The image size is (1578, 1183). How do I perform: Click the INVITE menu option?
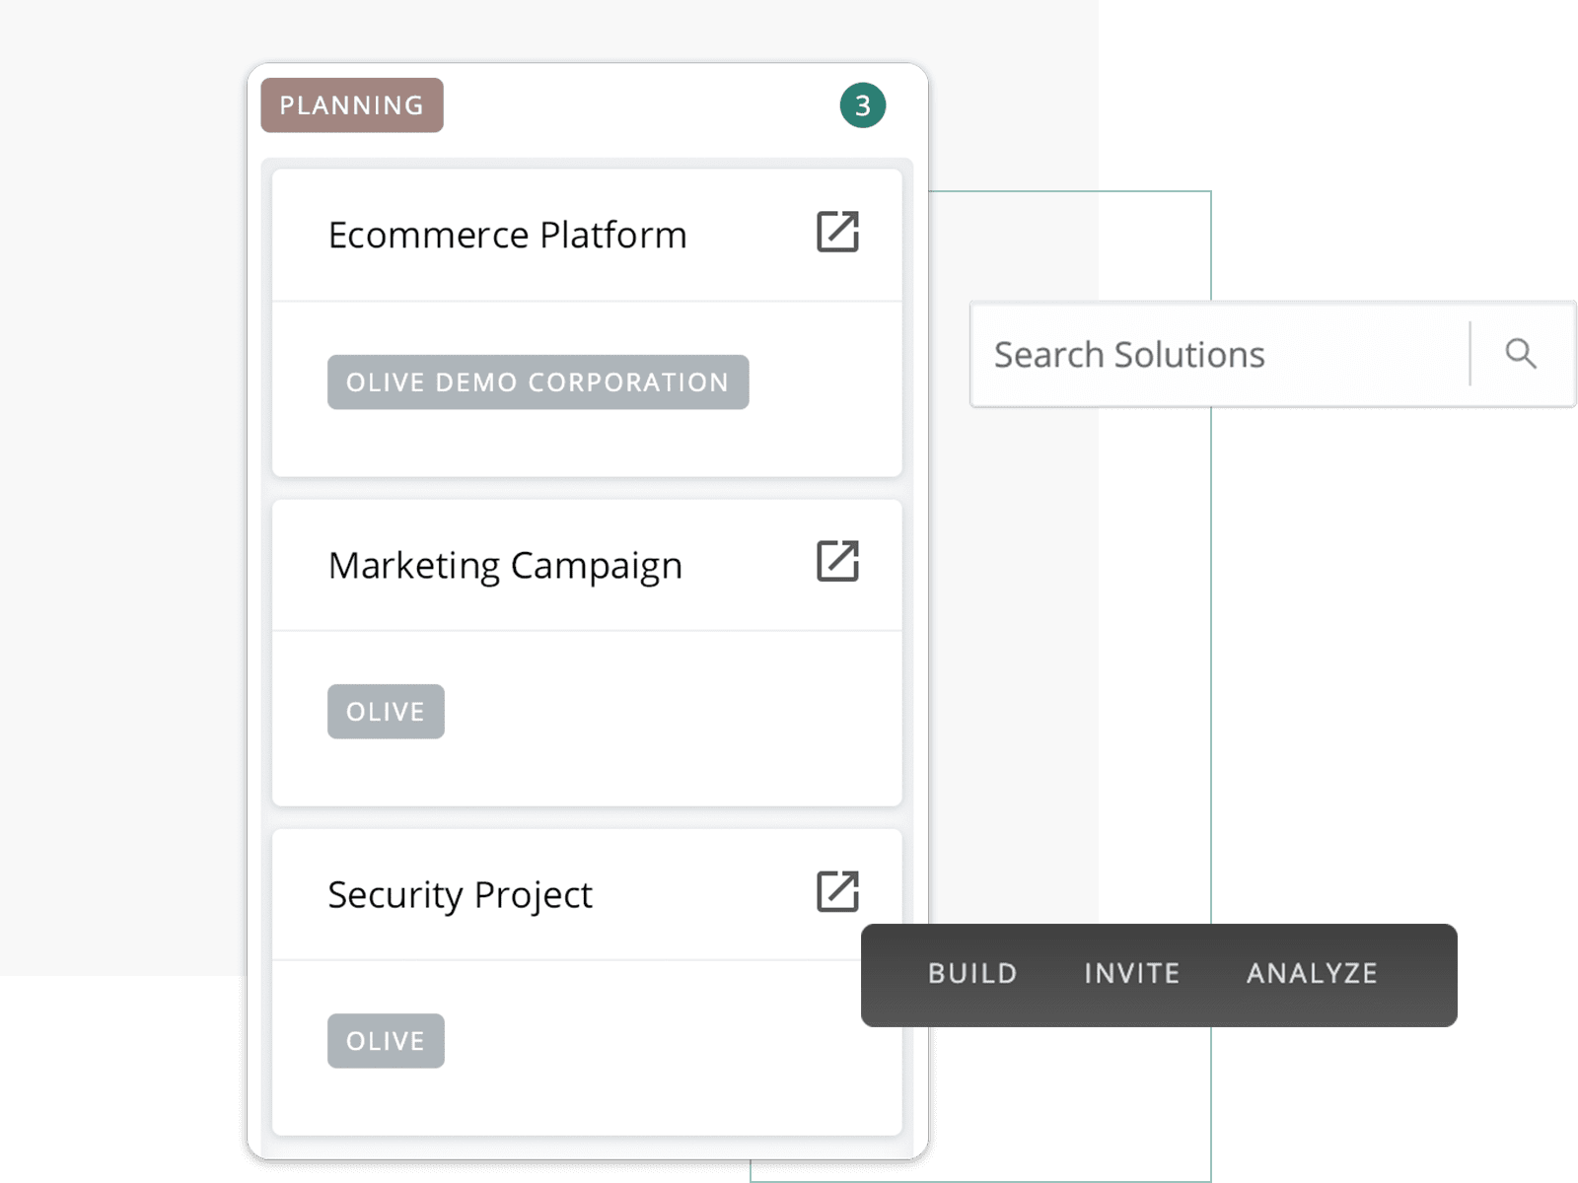point(1131,974)
